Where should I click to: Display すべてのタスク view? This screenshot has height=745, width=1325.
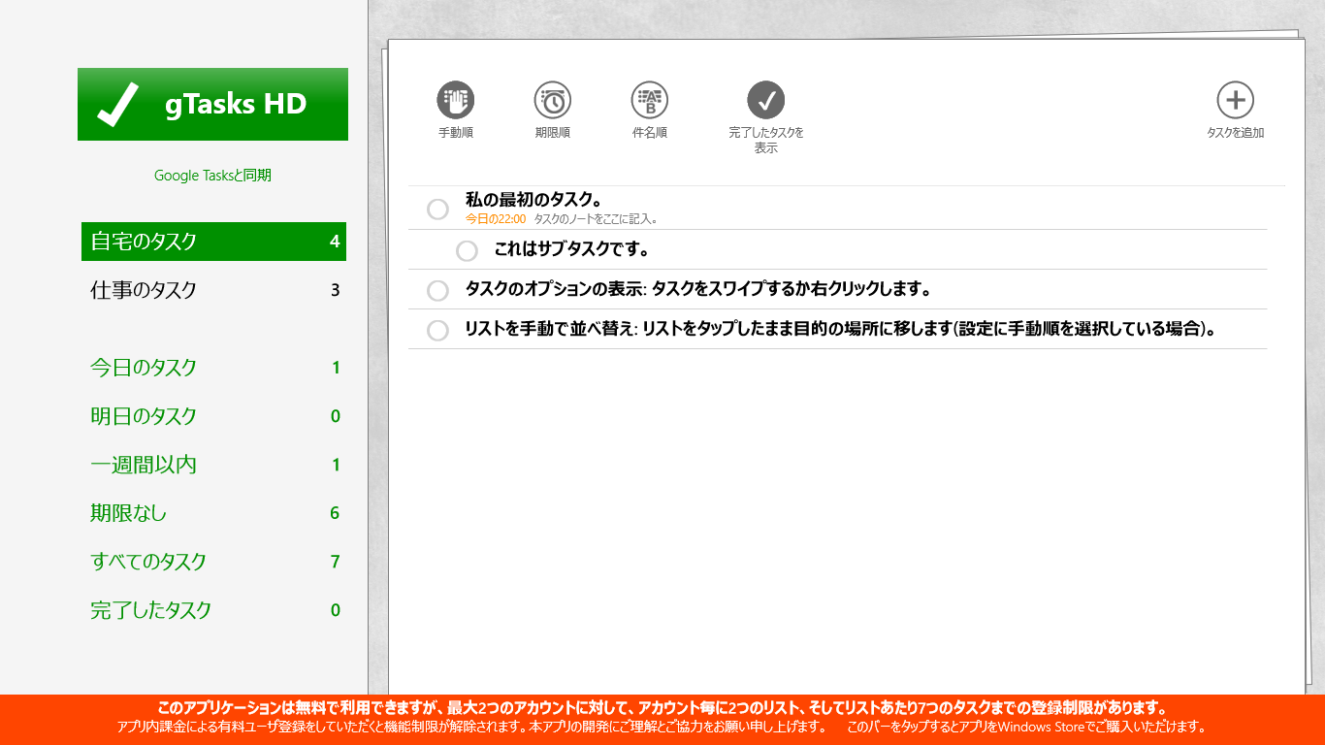213,562
